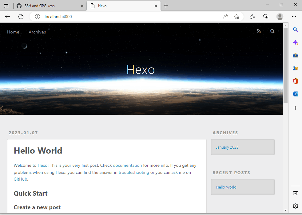
Task: Expand vertical tabs with the tab actions icon
Action: [6, 6]
